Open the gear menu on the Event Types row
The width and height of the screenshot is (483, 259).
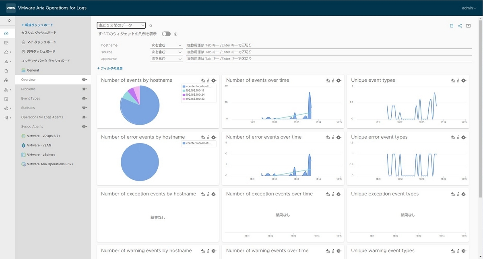[85, 99]
